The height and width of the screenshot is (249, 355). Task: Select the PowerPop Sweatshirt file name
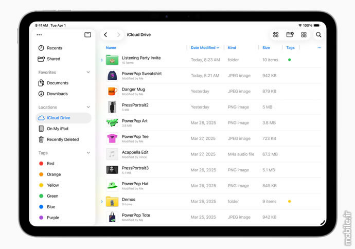pyautogui.click(x=141, y=74)
